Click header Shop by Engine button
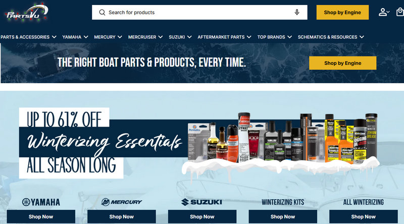 coord(342,12)
